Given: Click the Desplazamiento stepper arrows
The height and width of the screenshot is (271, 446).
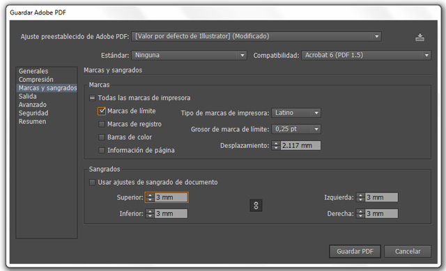Looking at the screenshot, I should 276,146.
